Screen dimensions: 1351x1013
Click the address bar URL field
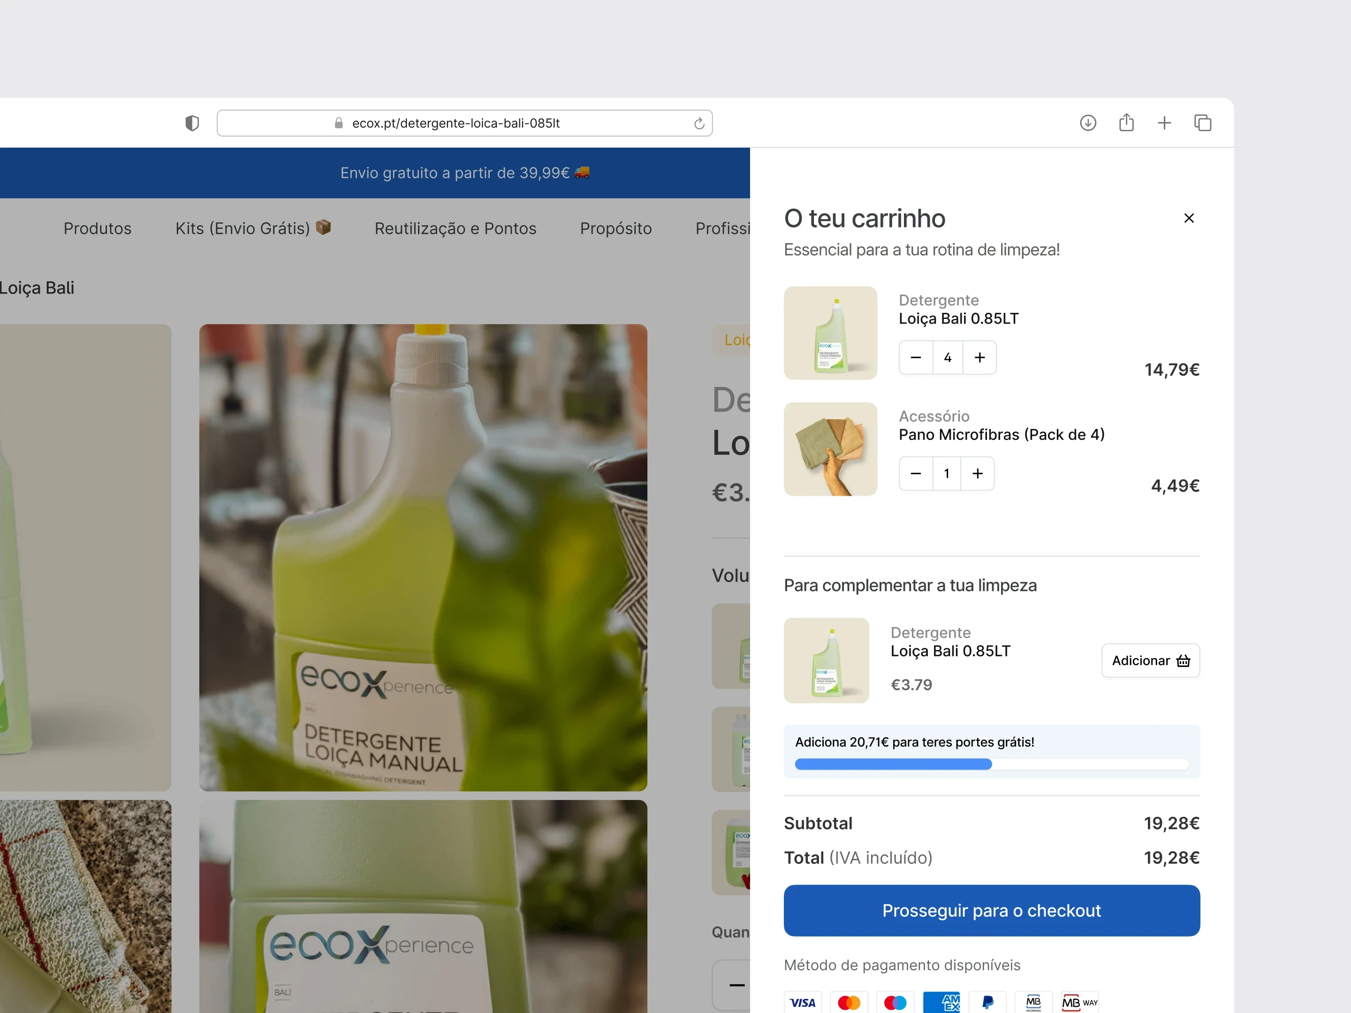pyautogui.click(x=455, y=123)
